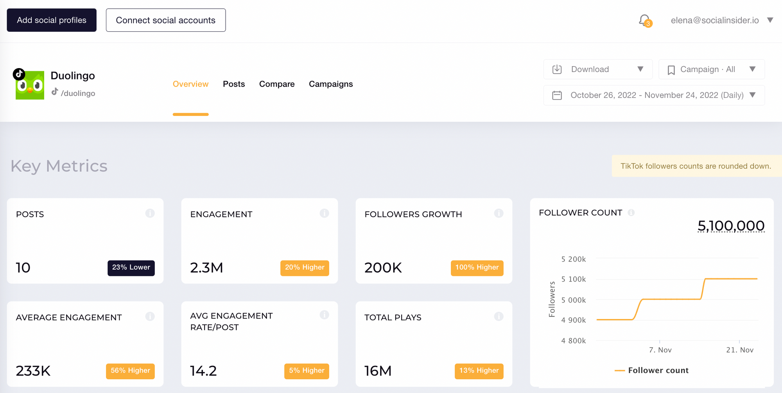Click the 23% Lower badge
This screenshot has height=393, width=782.
131,268
